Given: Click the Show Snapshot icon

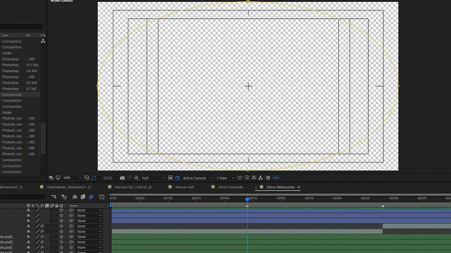Looking at the screenshot, I should tap(129, 178).
